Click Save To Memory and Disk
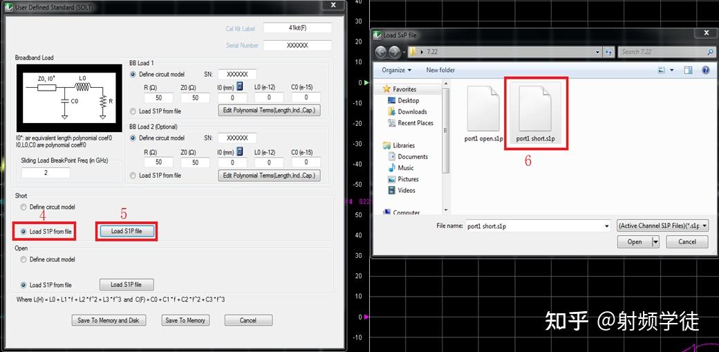This screenshot has height=352, width=719. [x=109, y=320]
